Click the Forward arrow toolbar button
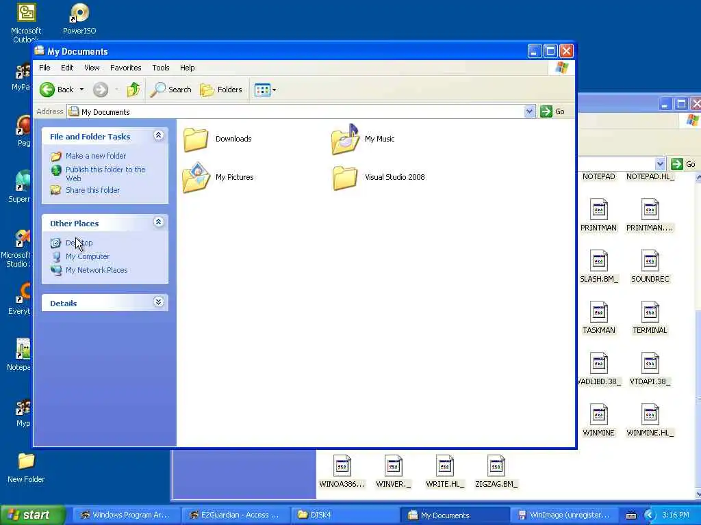The image size is (701, 525). tap(101, 90)
